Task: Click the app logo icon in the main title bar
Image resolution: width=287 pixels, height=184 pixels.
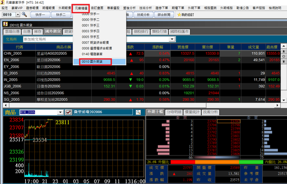Action: point(2,2)
